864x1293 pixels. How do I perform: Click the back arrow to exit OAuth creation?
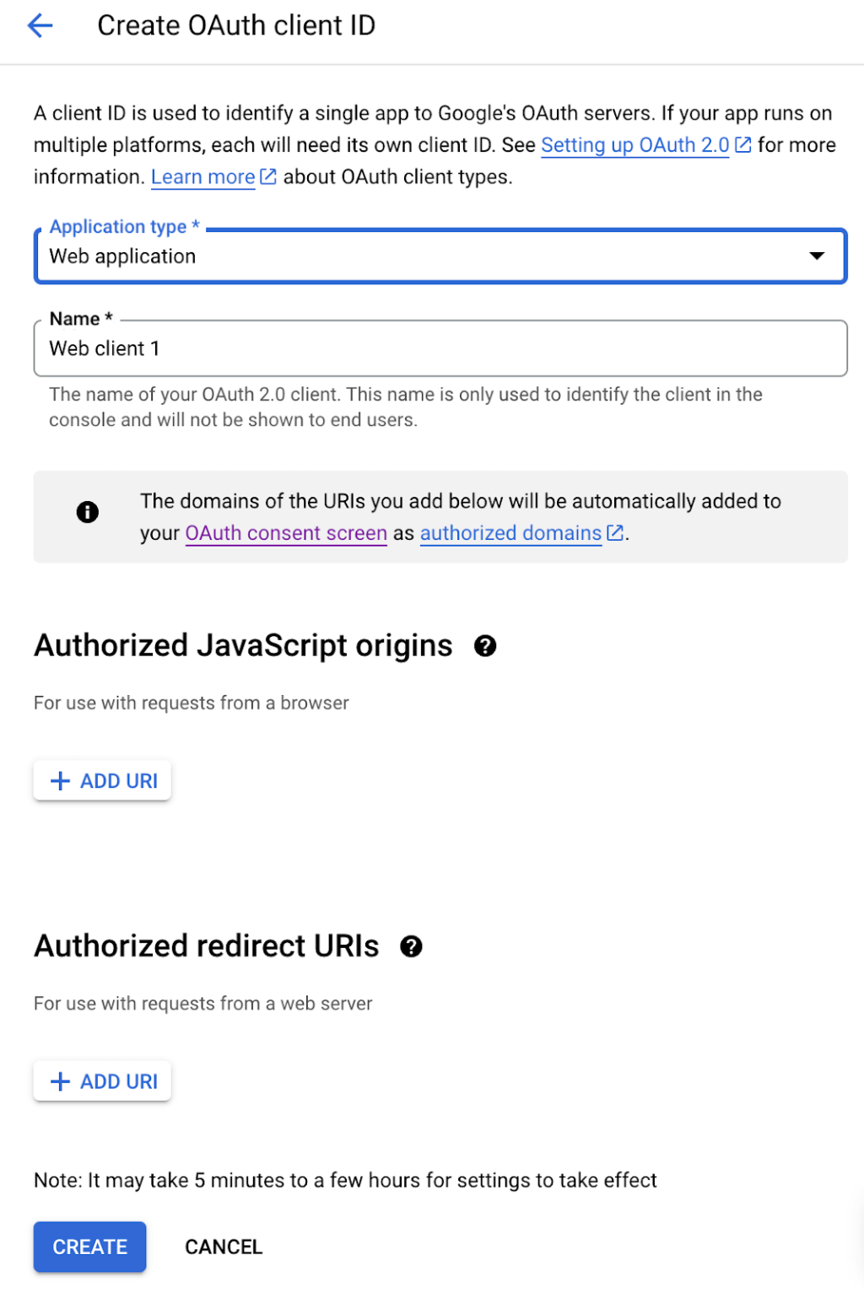[x=39, y=25]
